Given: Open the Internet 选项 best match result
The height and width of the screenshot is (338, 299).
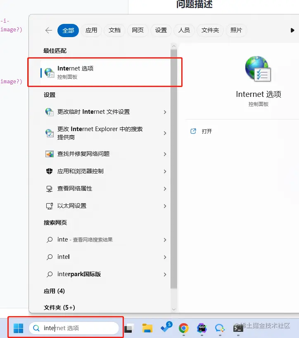Looking at the screenshot, I should (x=105, y=73).
